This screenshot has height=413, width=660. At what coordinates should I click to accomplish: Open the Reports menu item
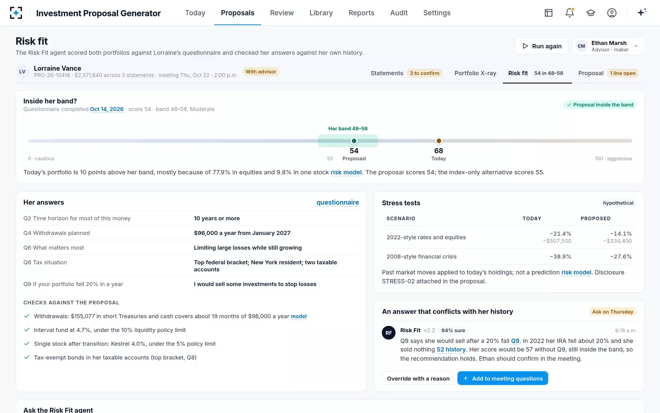(x=361, y=13)
